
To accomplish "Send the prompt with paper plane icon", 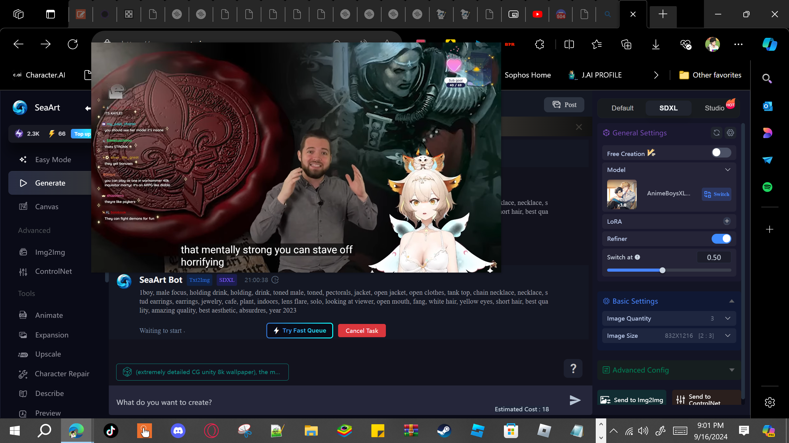I will click(575, 400).
